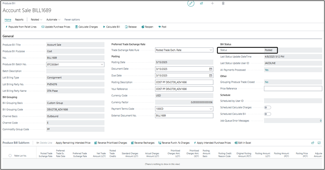The width and height of the screenshot is (325, 170).
Task: Select the Pallet Lot No. header circle
Action: [10, 155]
